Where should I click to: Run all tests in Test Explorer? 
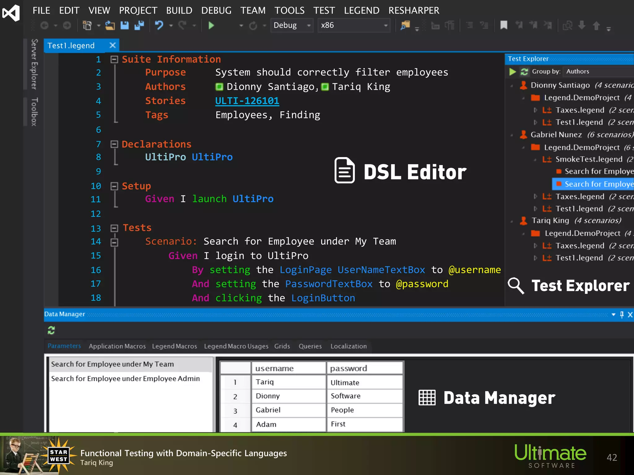[x=513, y=72]
